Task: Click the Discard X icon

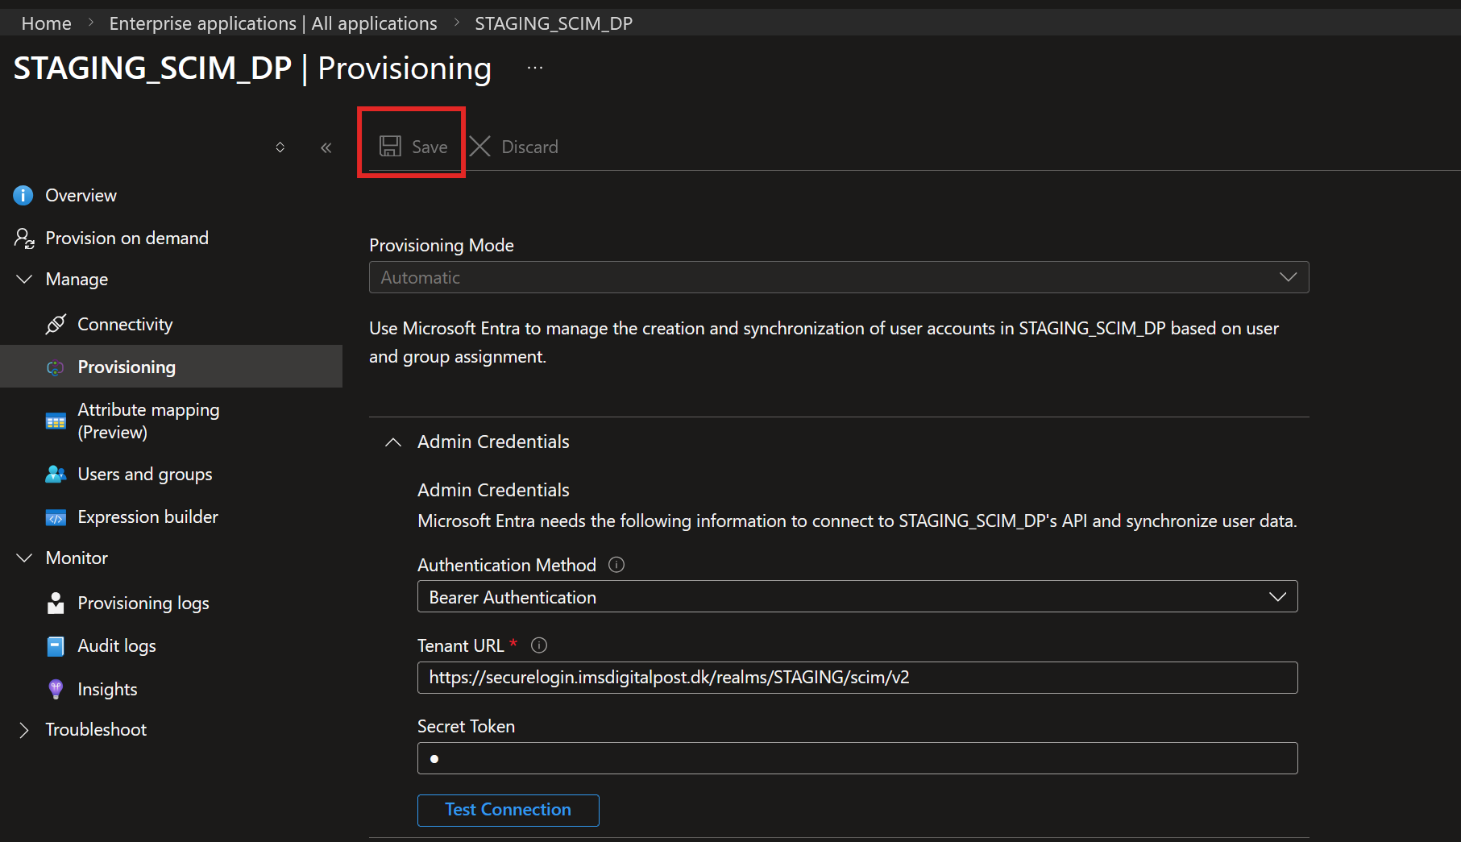Action: tap(480, 146)
